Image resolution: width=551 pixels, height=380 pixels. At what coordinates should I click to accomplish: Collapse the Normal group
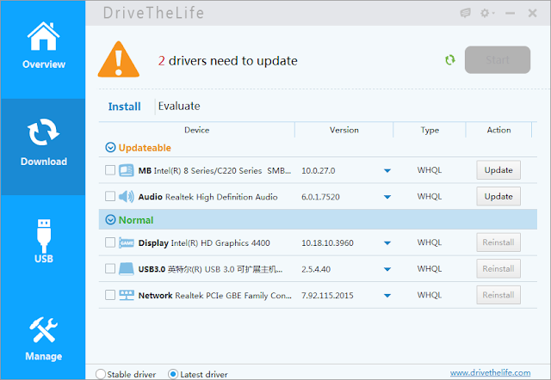point(110,220)
